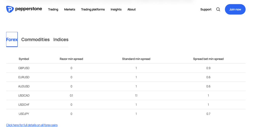The image size is (257, 127).
Task: Select the GBPUSD symbol row
Action: click(x=126, y=68)
